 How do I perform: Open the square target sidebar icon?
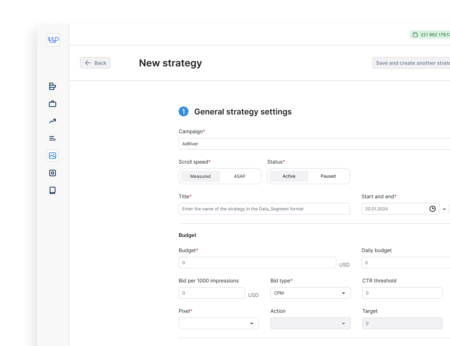click(53, 173)
